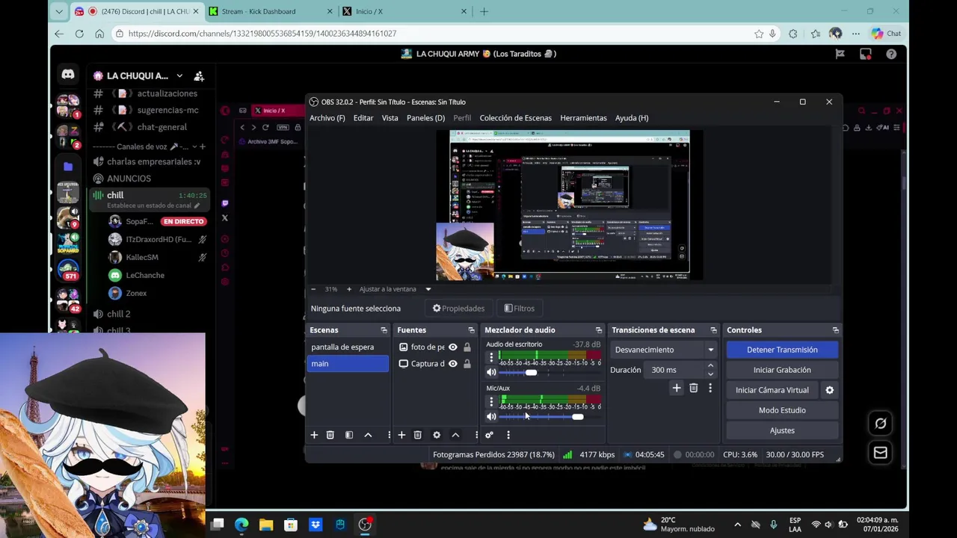The image size is (957, 538).
Task: Open Archivo (F) menu in OBS
Action: tap(327, 118)
